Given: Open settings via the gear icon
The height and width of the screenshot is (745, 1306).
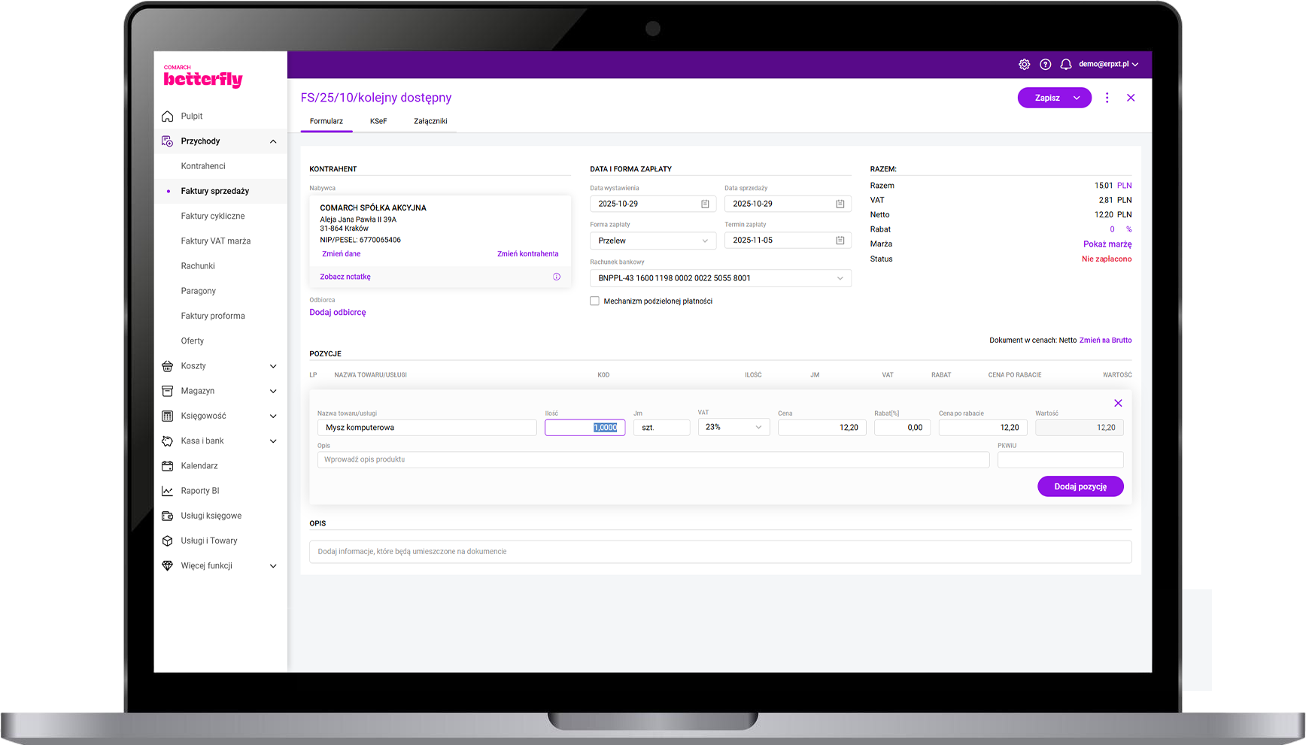Looking at the screenshot, I should tap(1024, 65).
